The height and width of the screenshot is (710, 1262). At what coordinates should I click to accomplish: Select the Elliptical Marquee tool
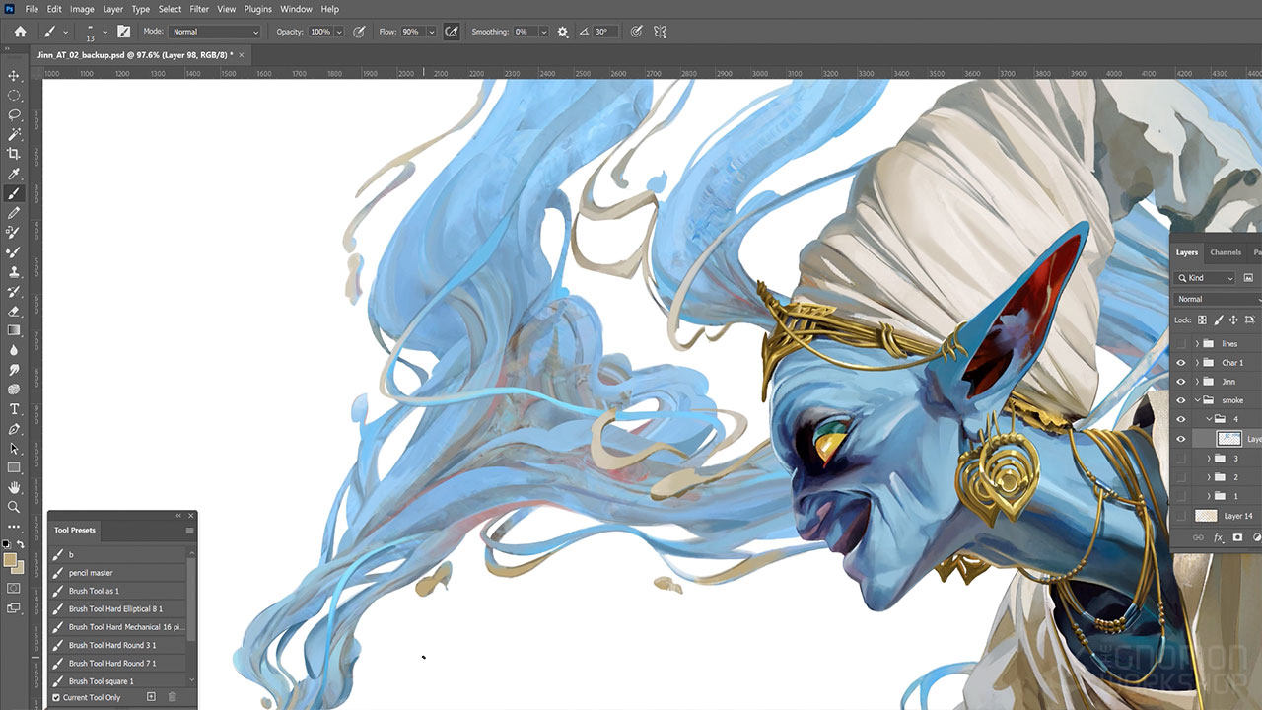[14, 96]
